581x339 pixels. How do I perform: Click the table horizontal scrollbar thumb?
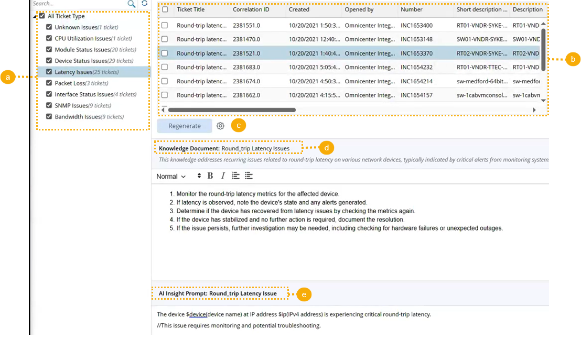[231, 110]
